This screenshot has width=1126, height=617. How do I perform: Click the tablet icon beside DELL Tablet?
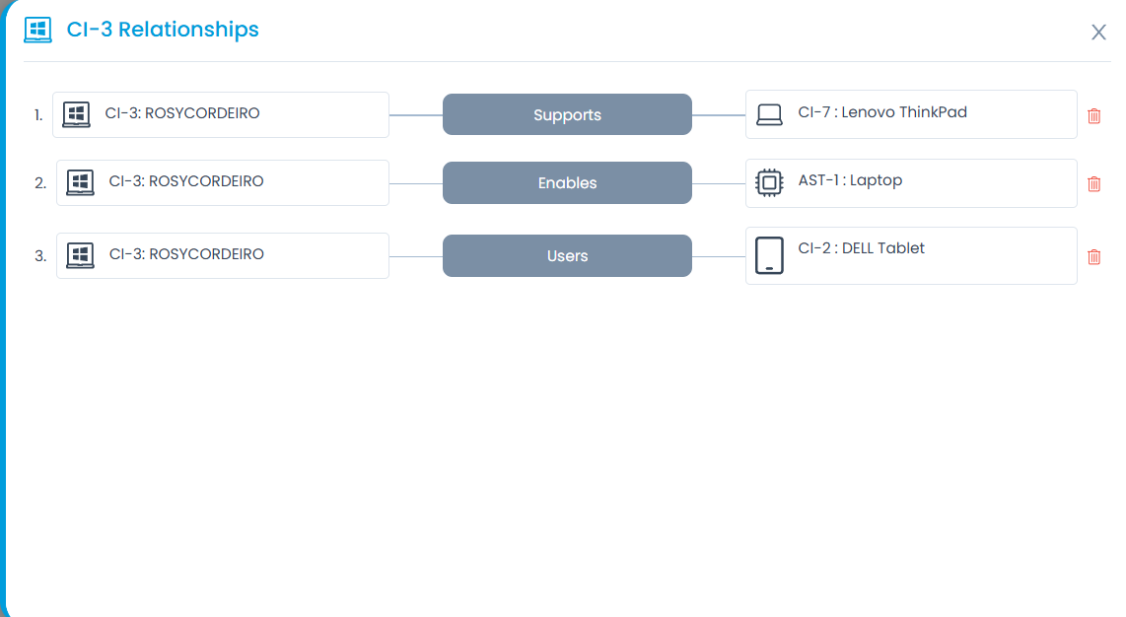point(769,255)
